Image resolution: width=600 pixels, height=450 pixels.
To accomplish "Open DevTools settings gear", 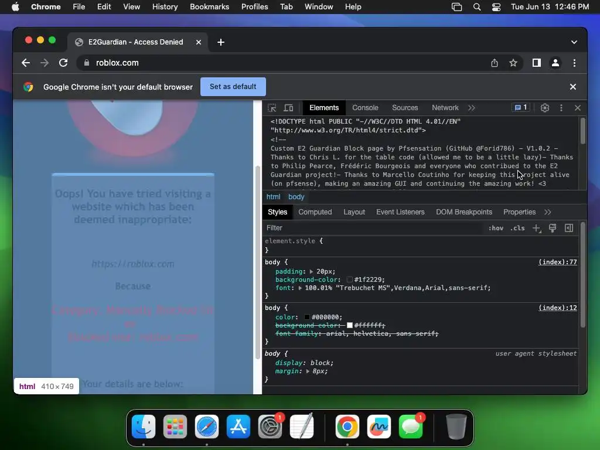I will point(545,108).
